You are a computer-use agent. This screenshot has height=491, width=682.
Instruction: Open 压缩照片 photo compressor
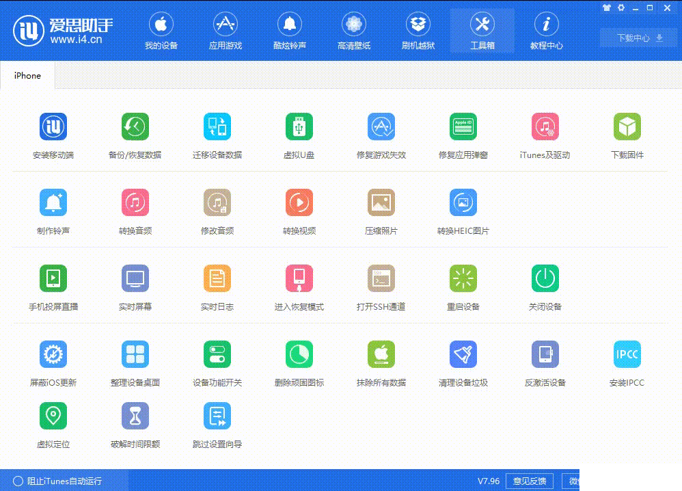pyautogui.click(x=381, y=202)
